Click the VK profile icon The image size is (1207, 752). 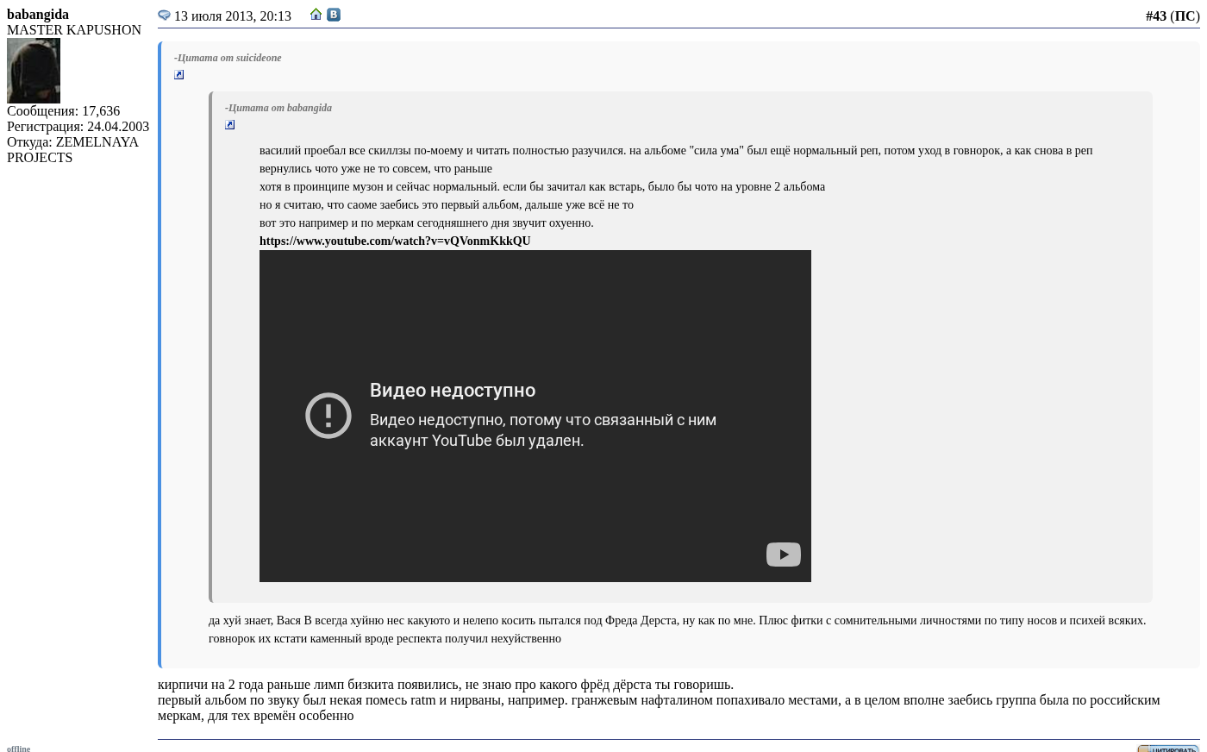[334, 15]
